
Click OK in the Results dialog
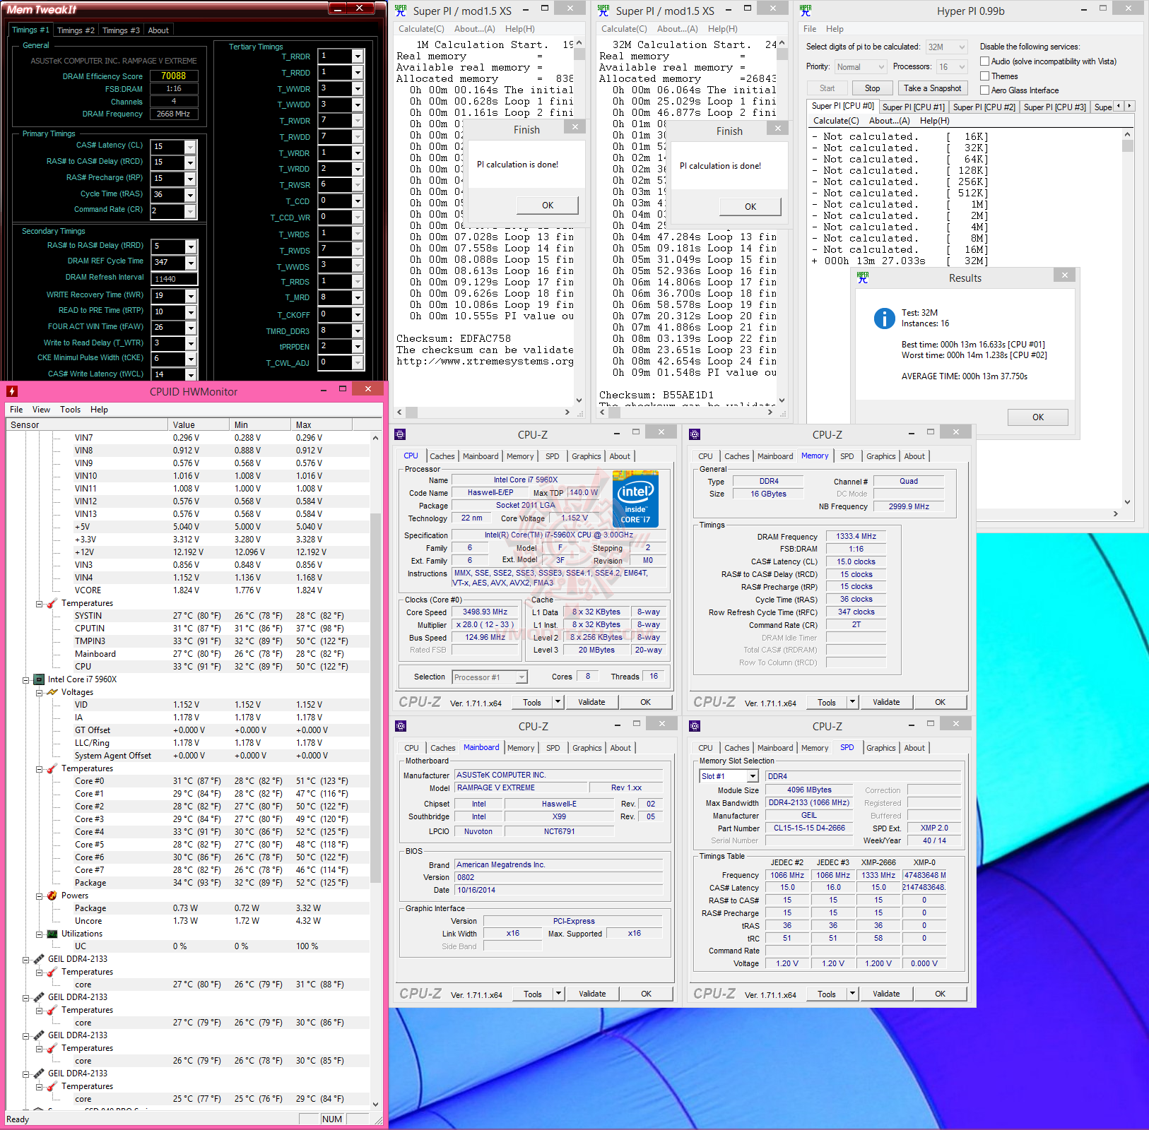coord(1037,417)
